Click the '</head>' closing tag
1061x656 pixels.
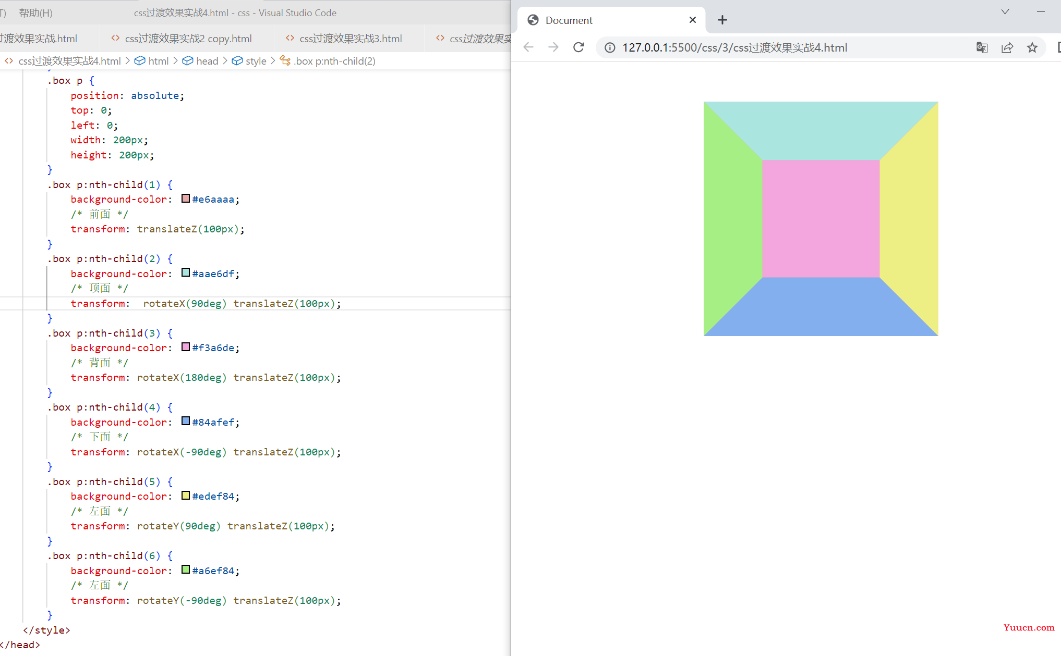(20, 645)
